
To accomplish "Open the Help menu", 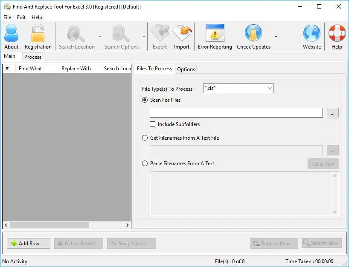I will pyautogui.click(x=37, y=17).
